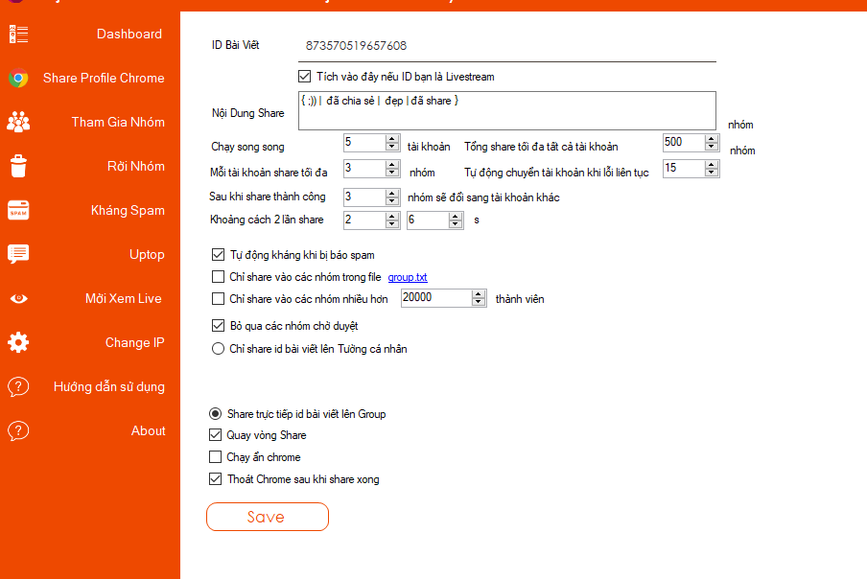Click the group people icon
Image resolution: width=867 pixels, height=579 pixels.
point(18,122)
